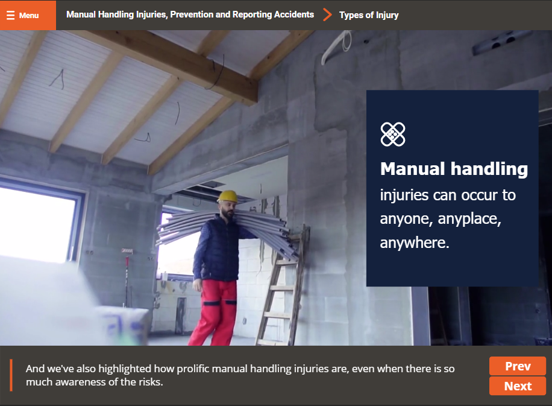Click the worker's yellow hard hat
The image size is (552, 406).
tap(228, 196)
